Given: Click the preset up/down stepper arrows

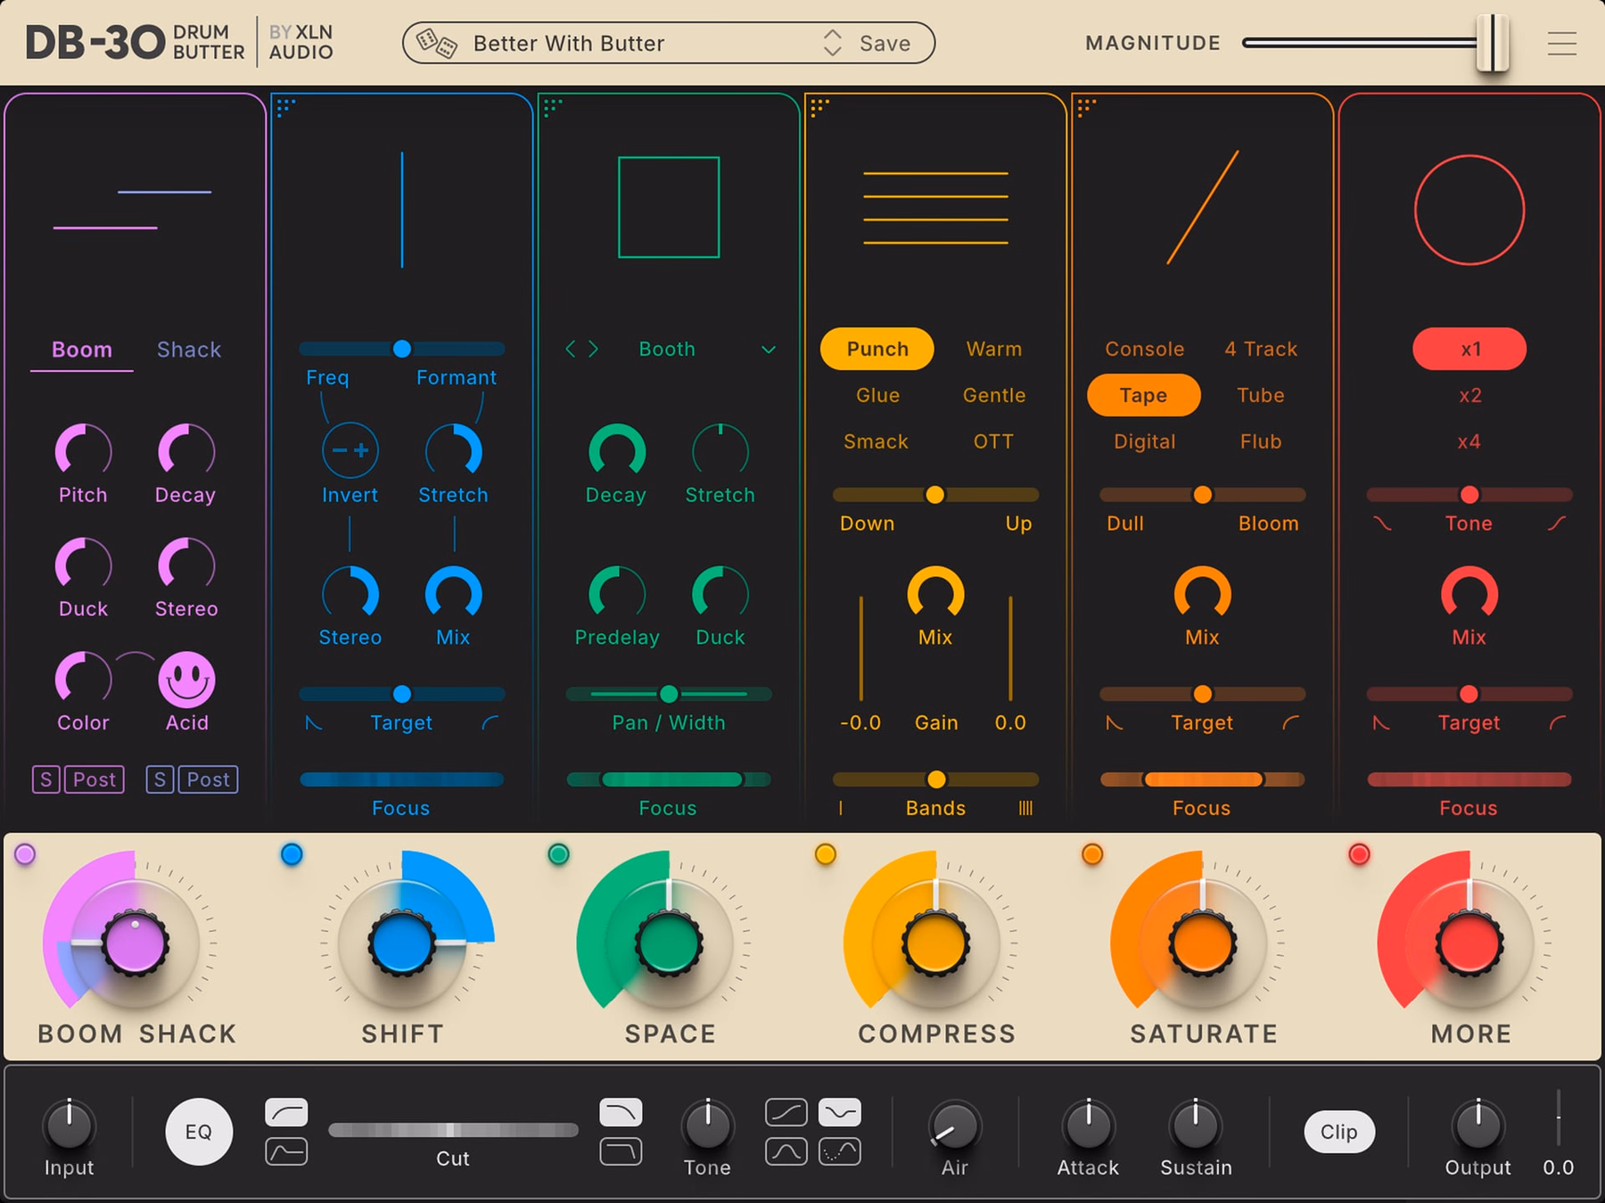Looking at the screenshot, I should [x=832, y=43].
